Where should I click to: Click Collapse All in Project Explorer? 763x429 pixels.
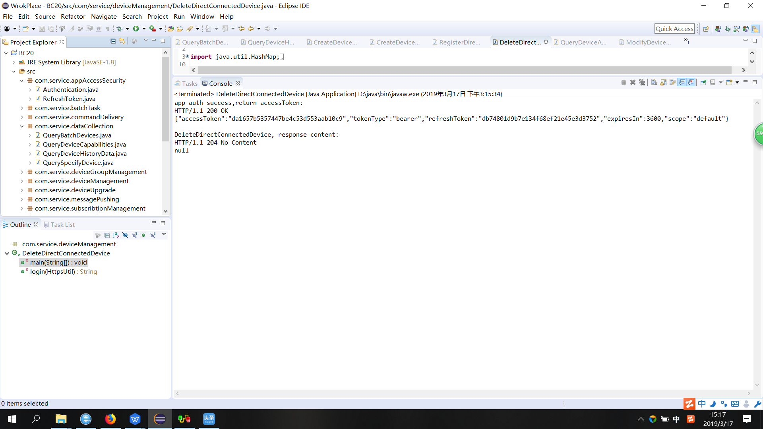click(x=113, y=41)
